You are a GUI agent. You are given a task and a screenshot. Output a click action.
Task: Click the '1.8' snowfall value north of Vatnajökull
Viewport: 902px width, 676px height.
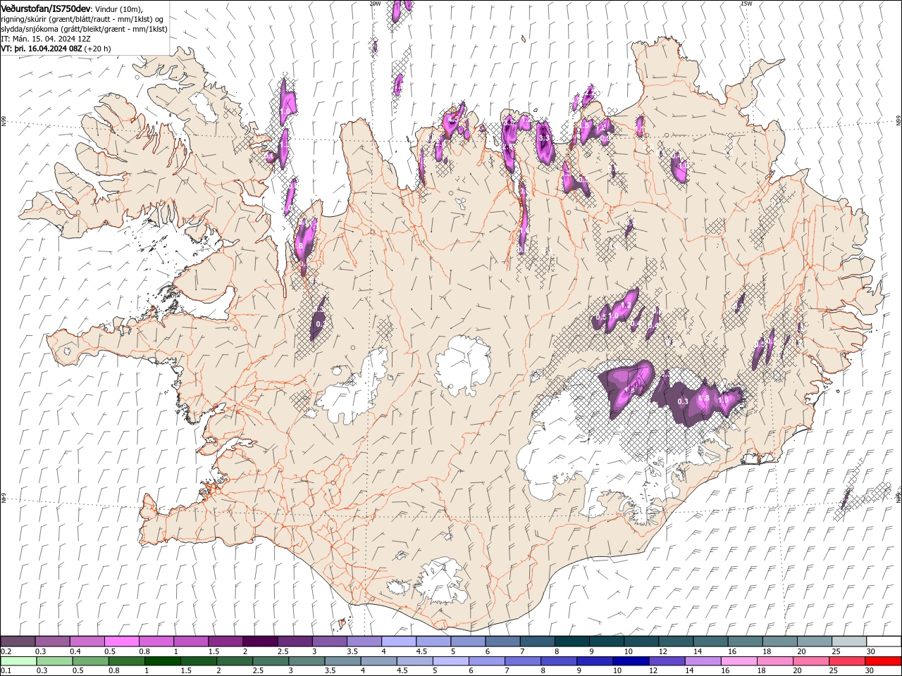630,389
